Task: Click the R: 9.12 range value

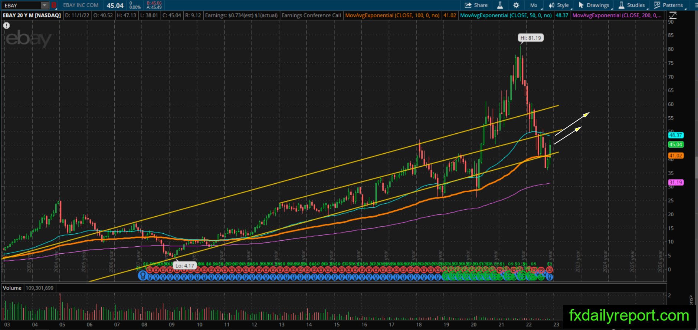Action: [193, 16]
